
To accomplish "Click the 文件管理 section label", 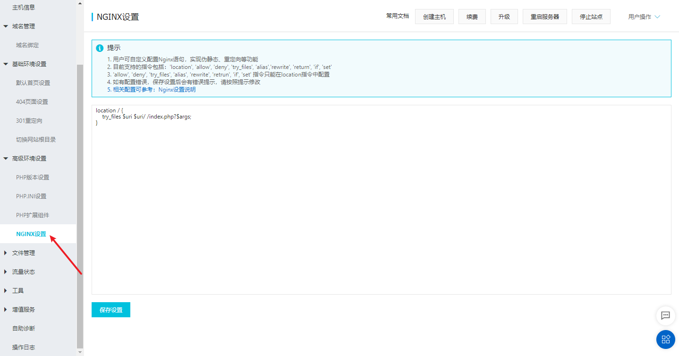I will click(x=24, y=253).
